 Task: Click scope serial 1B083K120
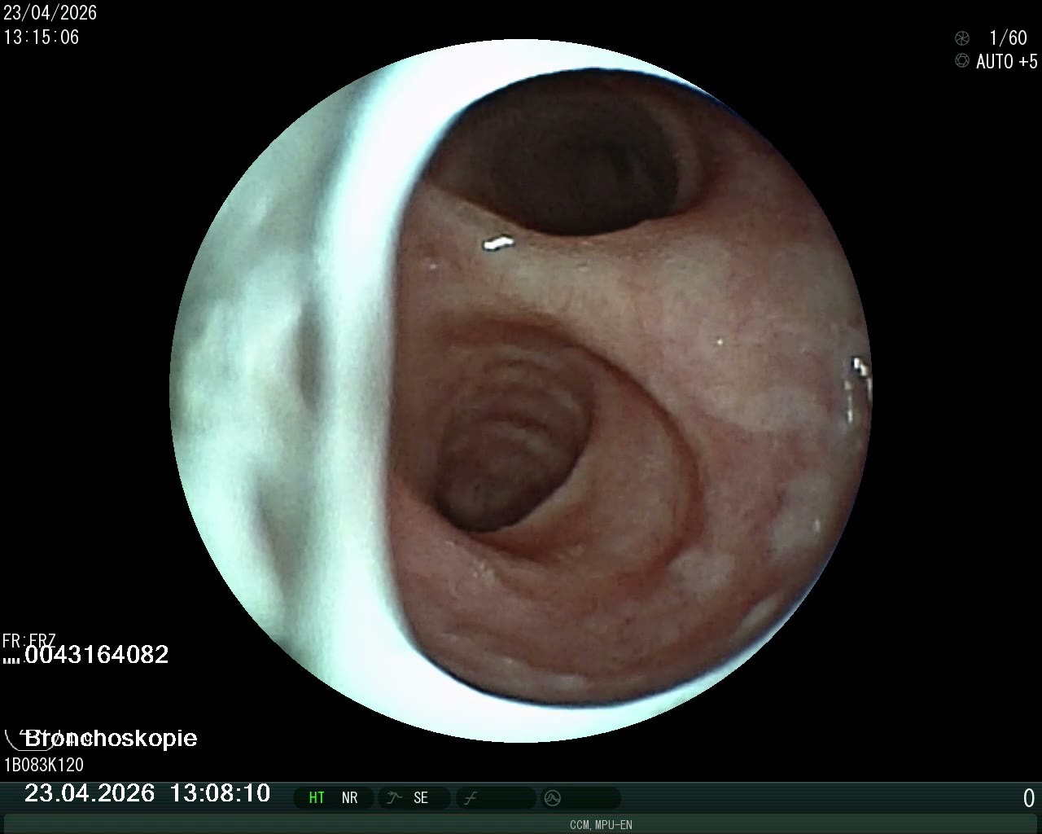[44, 765]
